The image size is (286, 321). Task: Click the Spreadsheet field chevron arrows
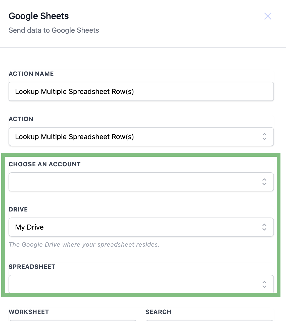click(264, 284)
